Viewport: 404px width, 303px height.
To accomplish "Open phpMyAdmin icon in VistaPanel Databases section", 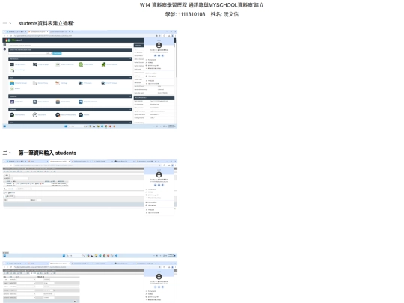I will tap(12, 102).
